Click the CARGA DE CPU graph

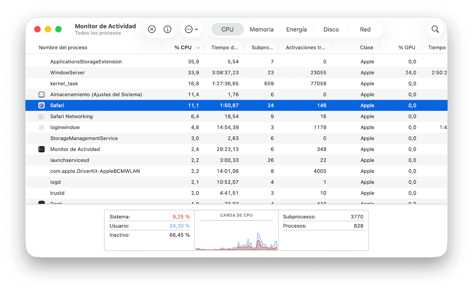pos(236,236)
